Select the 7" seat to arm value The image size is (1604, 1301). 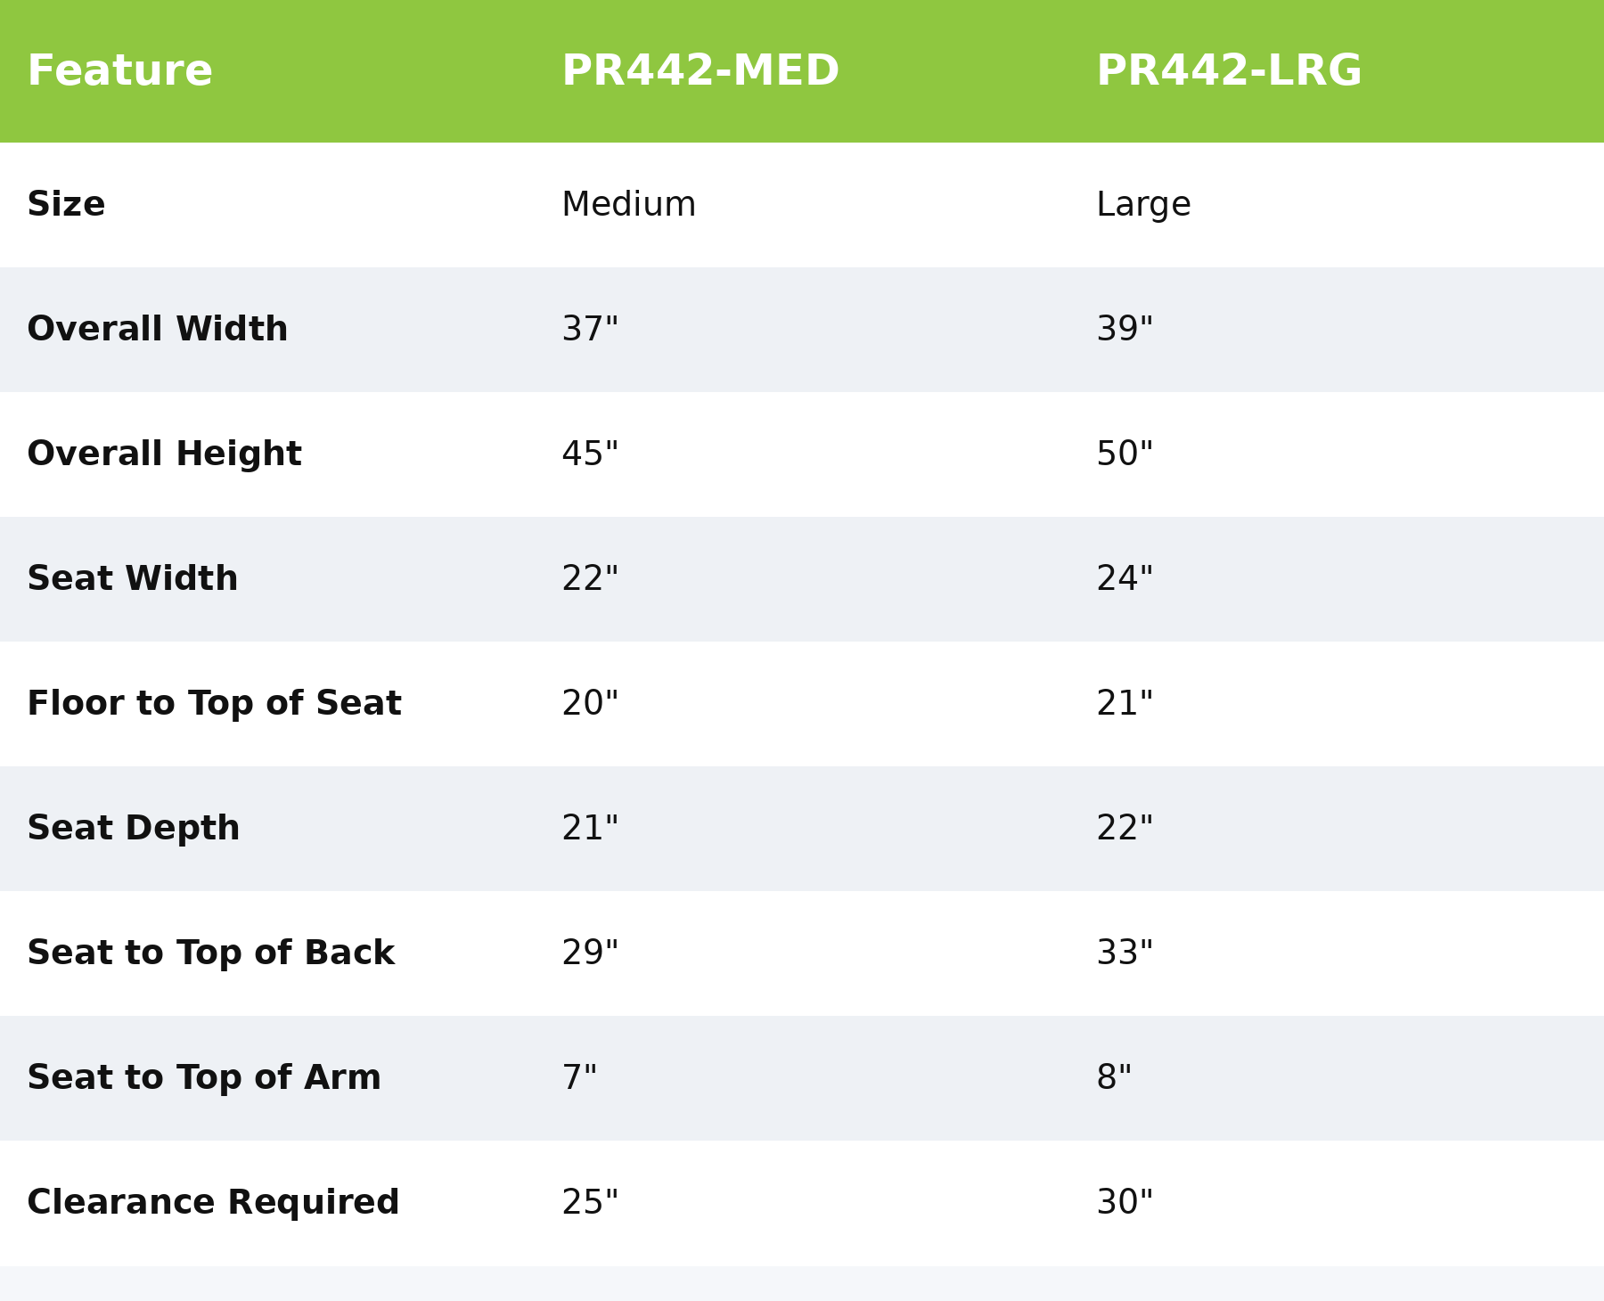tap(579, 1078)
